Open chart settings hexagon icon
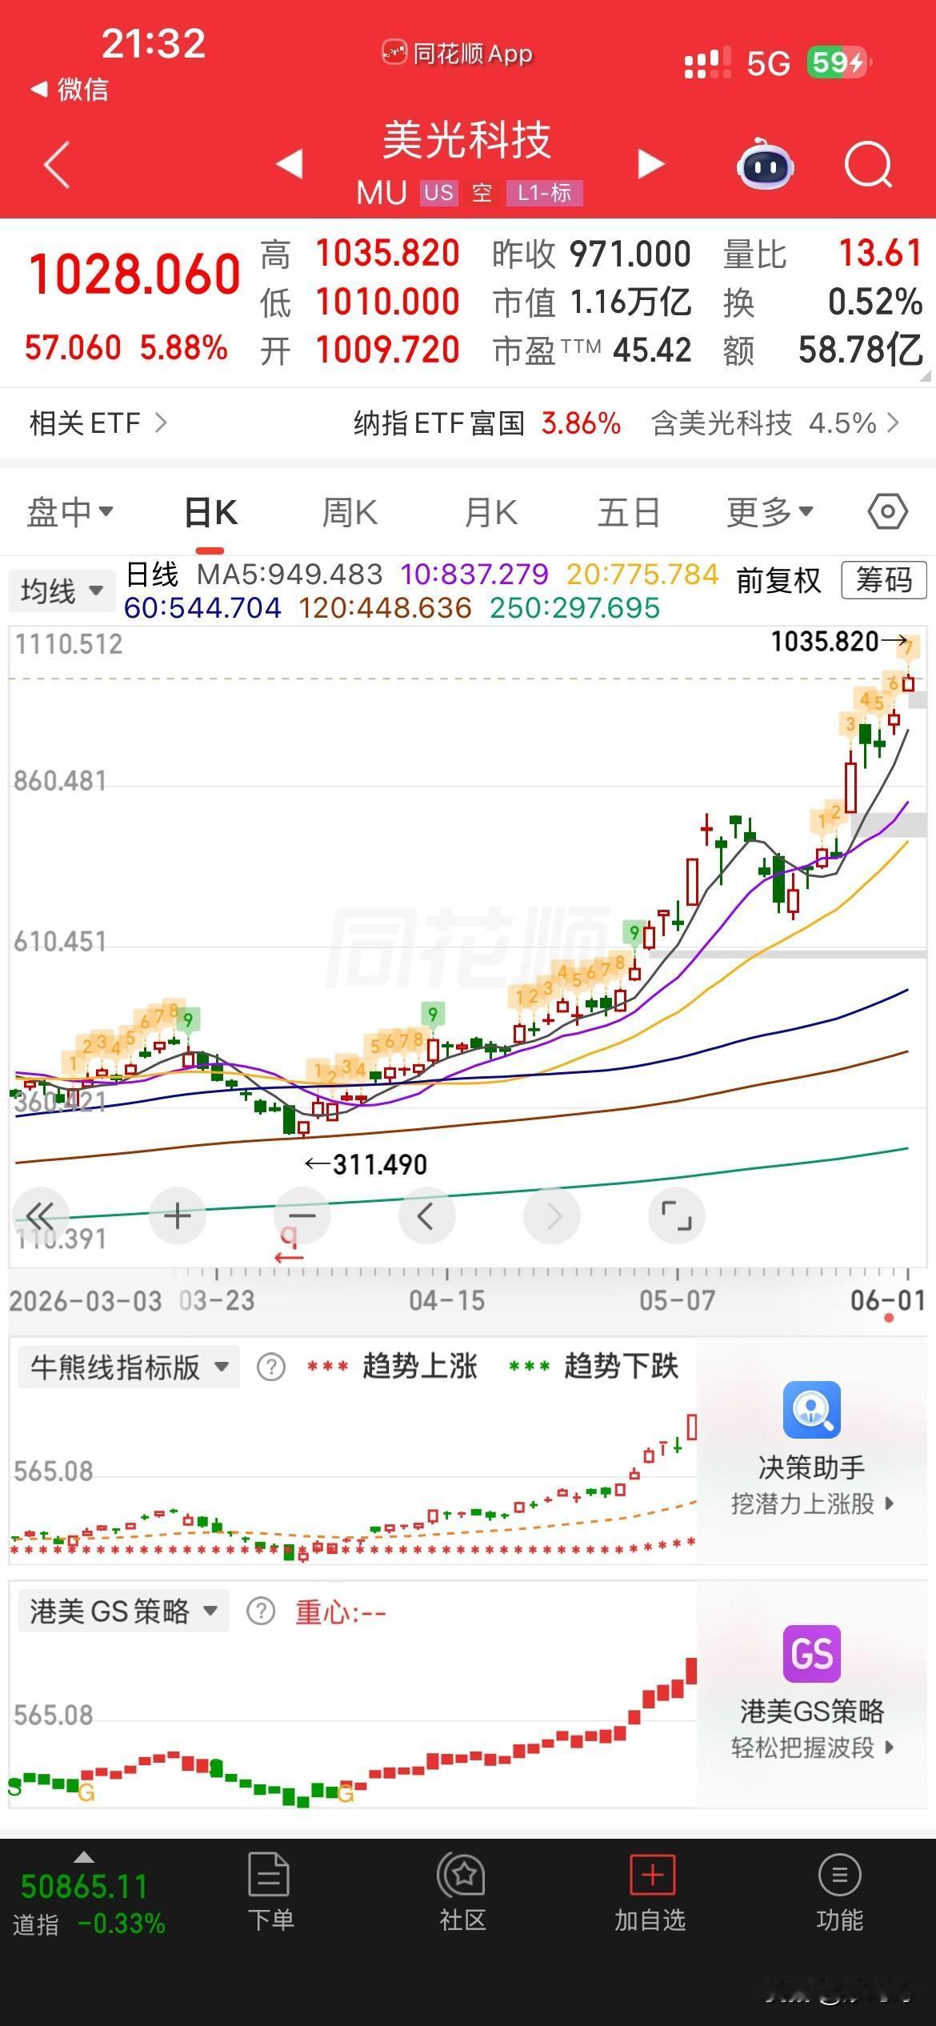This screenshot has width=936, height=2026. pyautogui.click(x=888, y=511)
